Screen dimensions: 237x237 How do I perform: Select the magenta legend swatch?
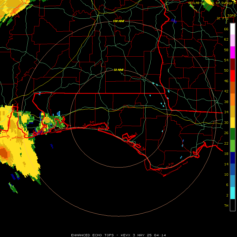[233, 52]
